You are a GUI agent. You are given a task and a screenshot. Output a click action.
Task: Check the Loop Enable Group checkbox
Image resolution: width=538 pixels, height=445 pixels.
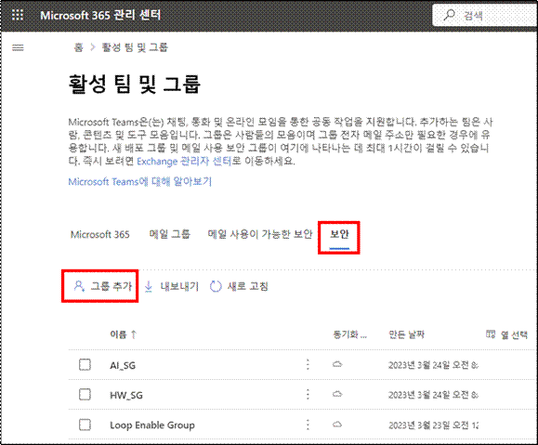pos(85,425)
